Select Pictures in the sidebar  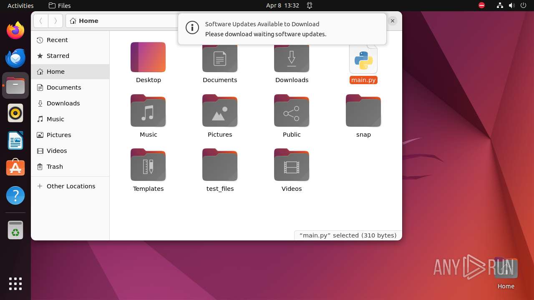point(70,135)
